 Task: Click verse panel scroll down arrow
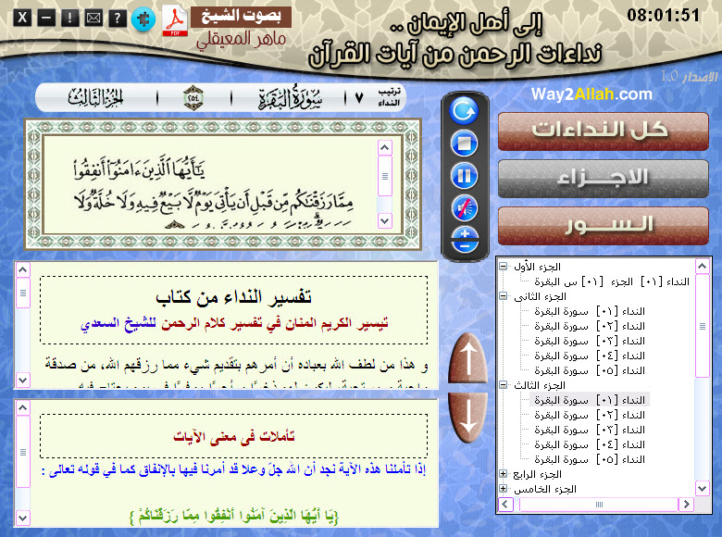coord(384,220)
